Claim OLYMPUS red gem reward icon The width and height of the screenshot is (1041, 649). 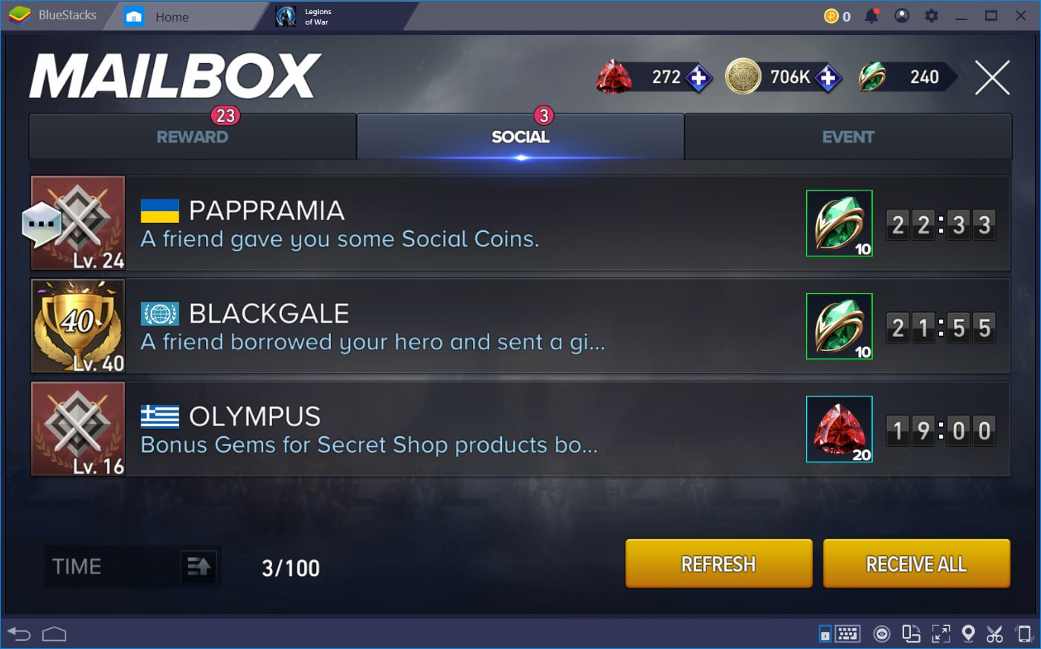[x=839, y=429]
